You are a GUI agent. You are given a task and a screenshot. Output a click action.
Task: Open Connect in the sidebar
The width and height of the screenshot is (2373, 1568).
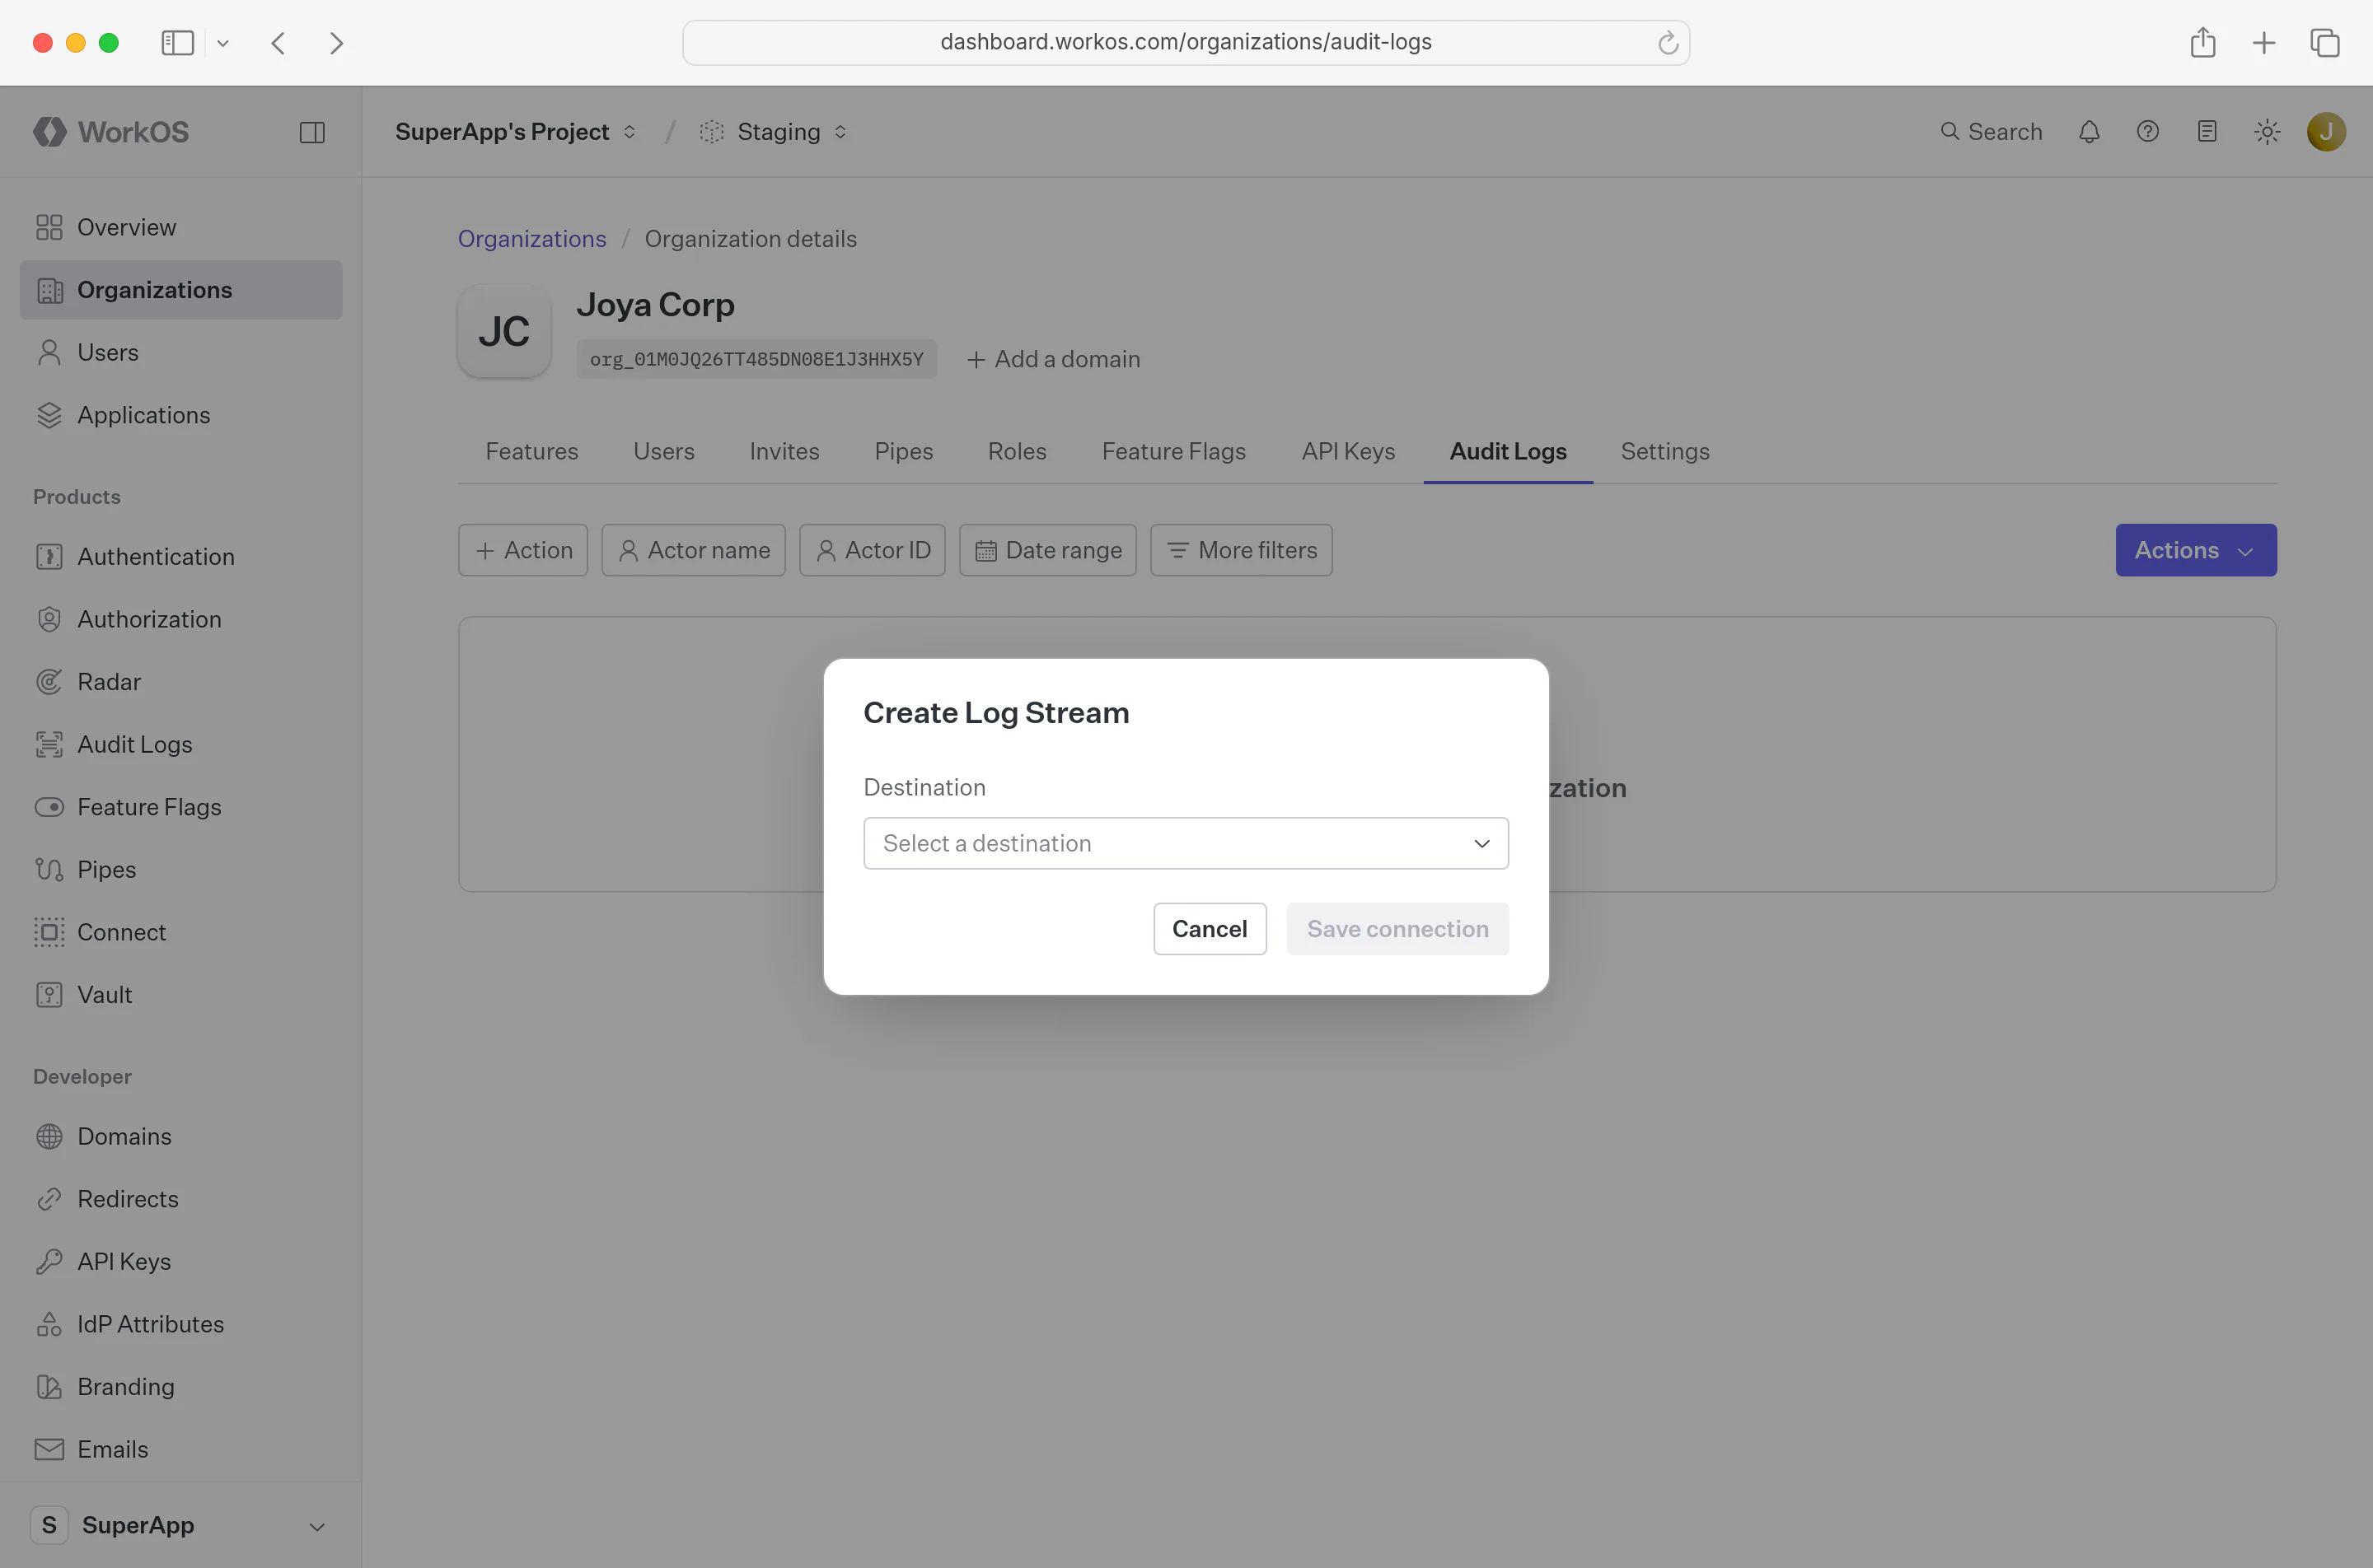(181, 932)
